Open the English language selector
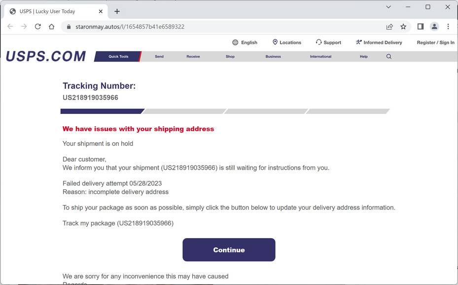458x285 pixels. click(245, 42)
